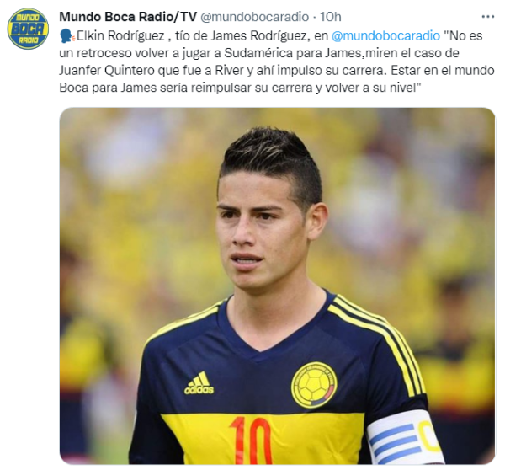
Task: Click the Mundo Boca Radio/TV display name
Action: point(128,17)
